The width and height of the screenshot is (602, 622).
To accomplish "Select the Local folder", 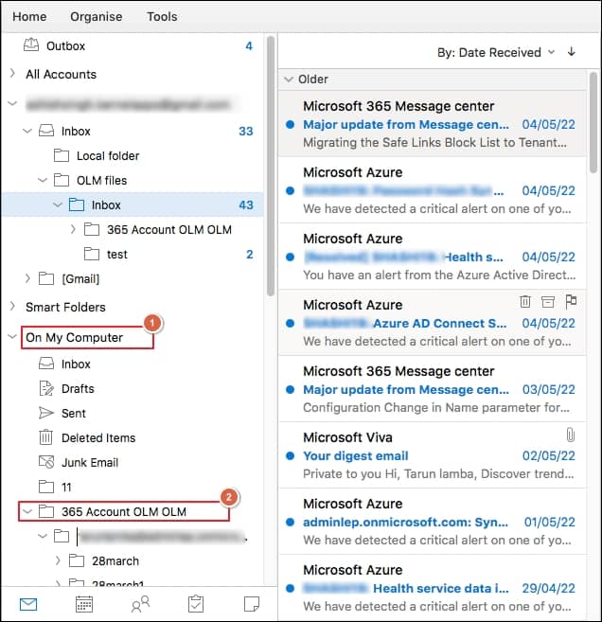I will pos(133,155).
